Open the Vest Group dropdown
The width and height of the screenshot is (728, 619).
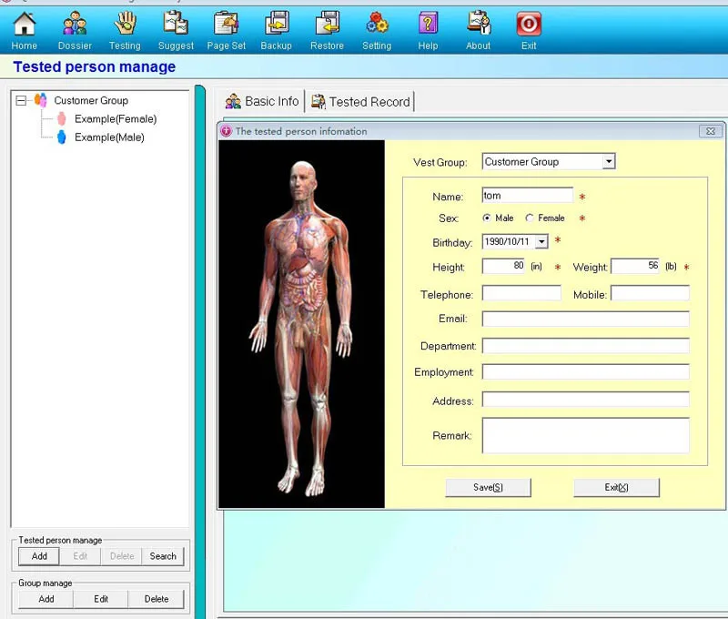(x=609, y=162)
